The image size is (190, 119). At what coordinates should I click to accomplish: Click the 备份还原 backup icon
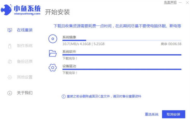(10, 61)
